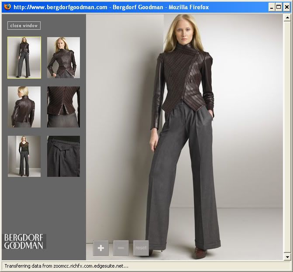
Task: Close the Firefox window with the X
Action: (x=286, y=7)
